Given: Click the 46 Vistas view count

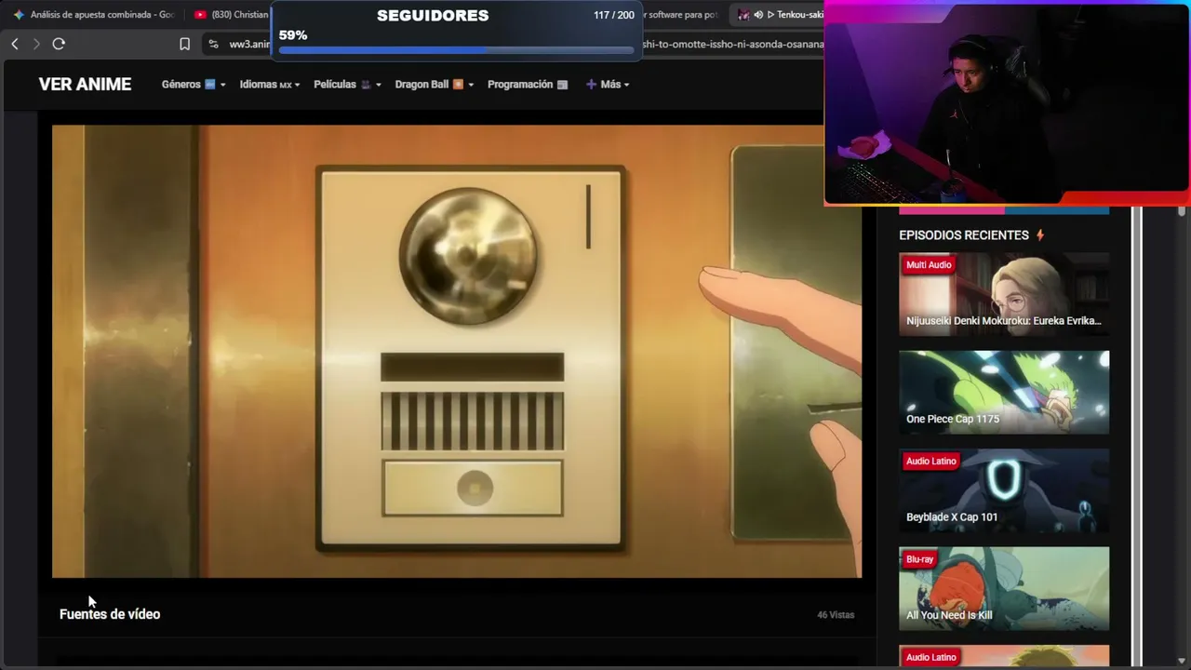Looking at the screenshot, I should pyautogui.click(x=836, y=615).
